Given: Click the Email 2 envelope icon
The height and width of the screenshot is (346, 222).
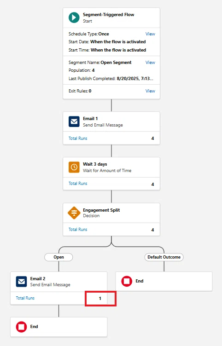Looking at the screenshot, I should click(22, 282).
